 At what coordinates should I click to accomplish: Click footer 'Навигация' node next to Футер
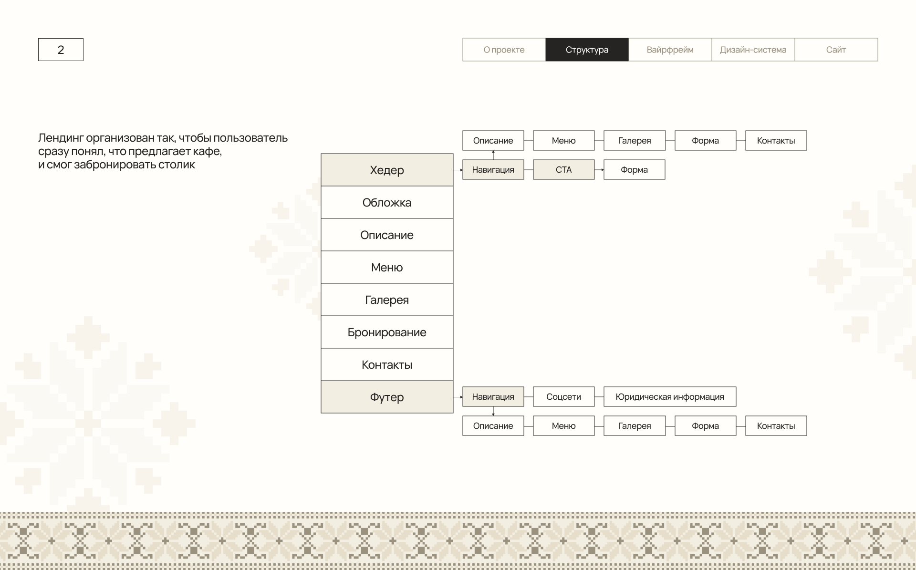(493, 397)
